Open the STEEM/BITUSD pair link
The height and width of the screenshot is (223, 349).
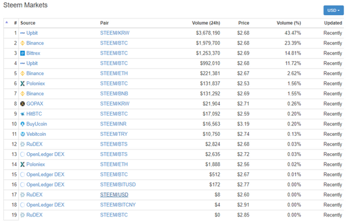tap(118, 185)
